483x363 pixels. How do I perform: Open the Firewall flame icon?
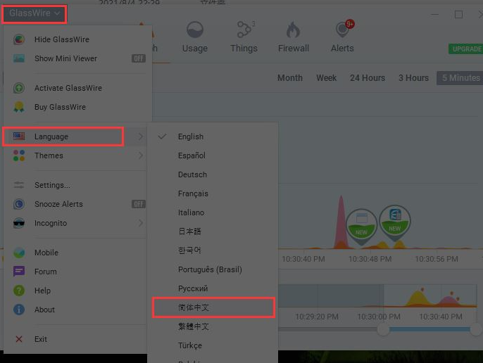point(293,30)
